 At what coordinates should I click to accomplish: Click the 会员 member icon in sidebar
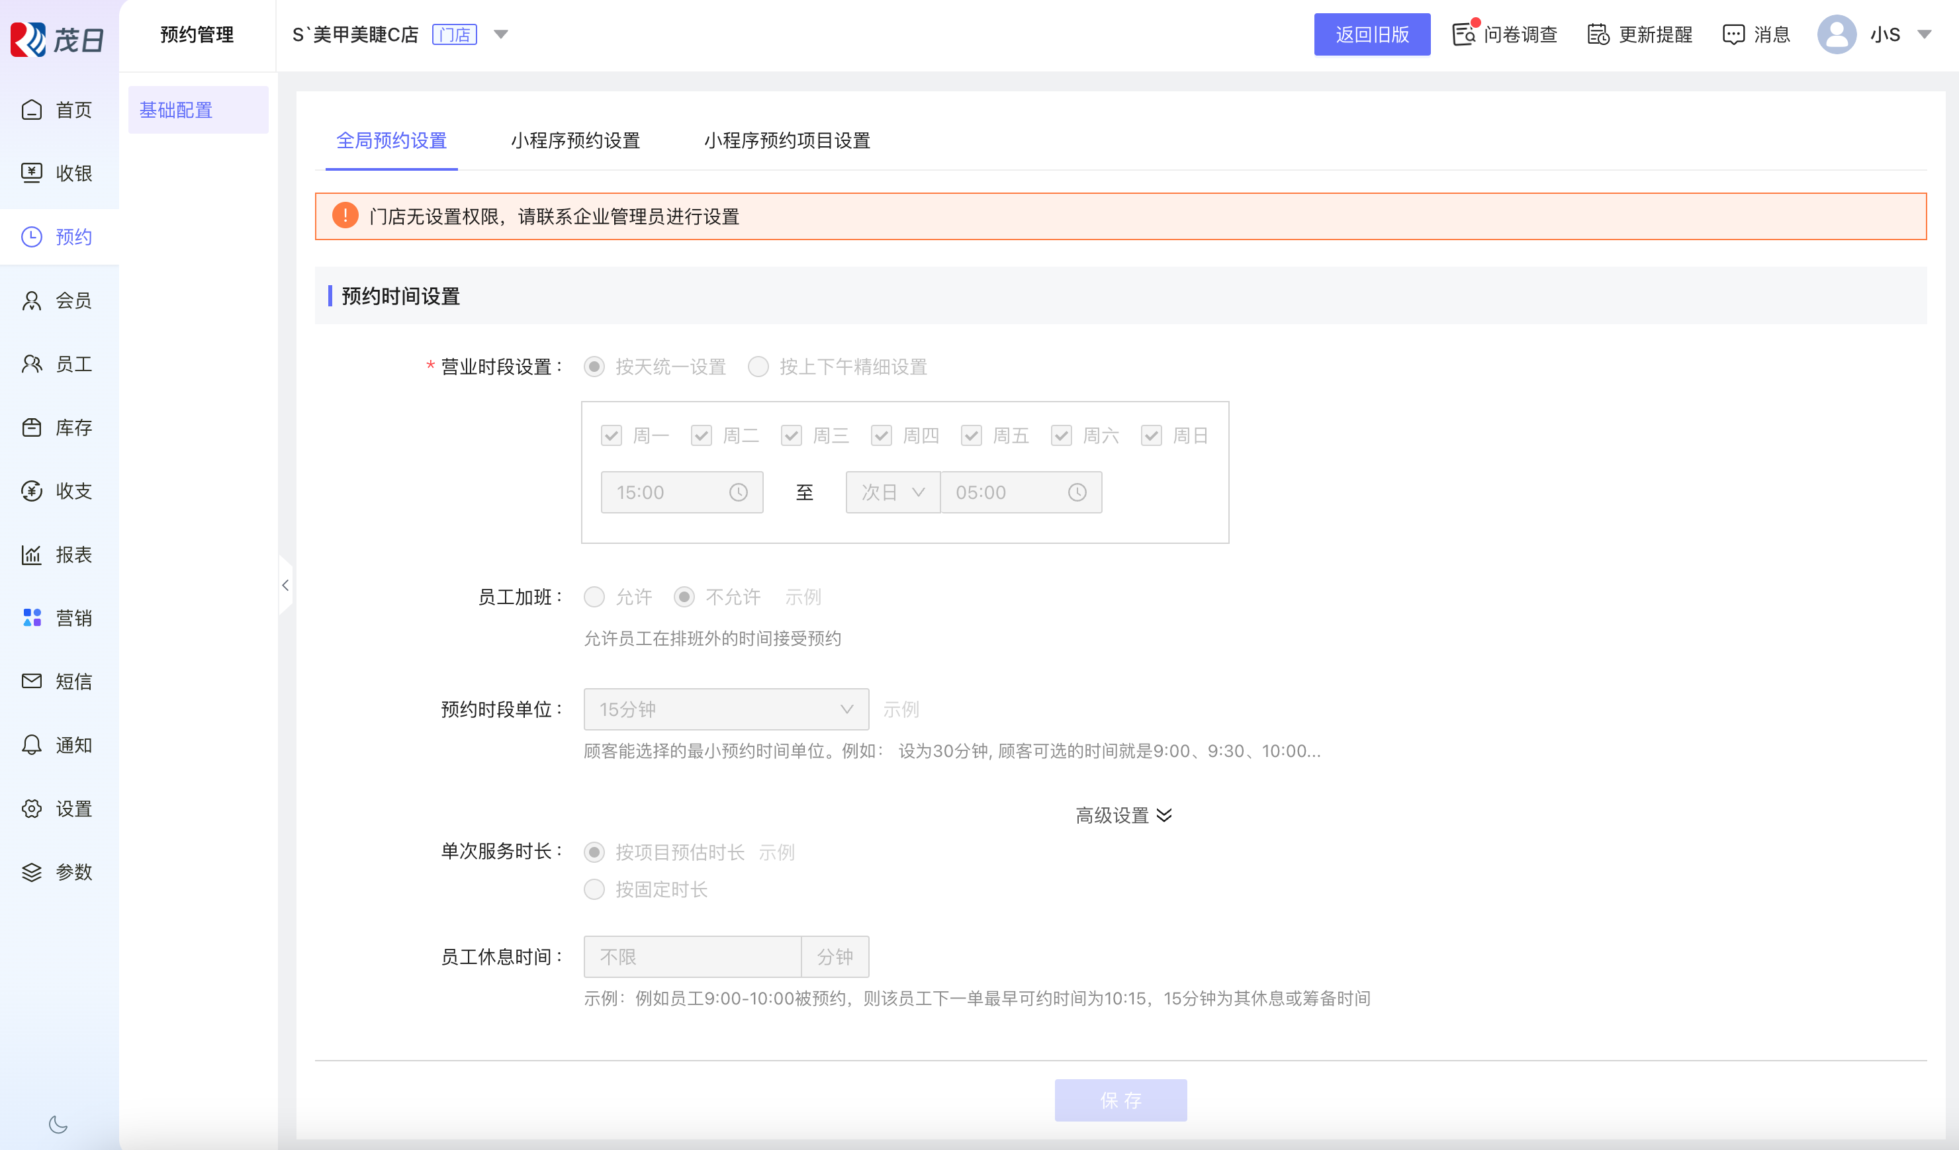31,300
